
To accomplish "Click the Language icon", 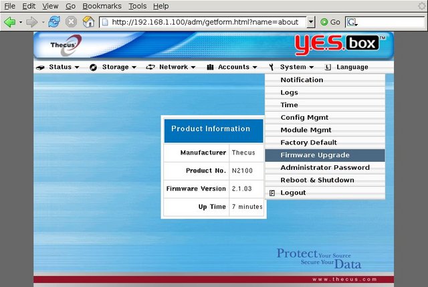I will [x=328, y=67].
